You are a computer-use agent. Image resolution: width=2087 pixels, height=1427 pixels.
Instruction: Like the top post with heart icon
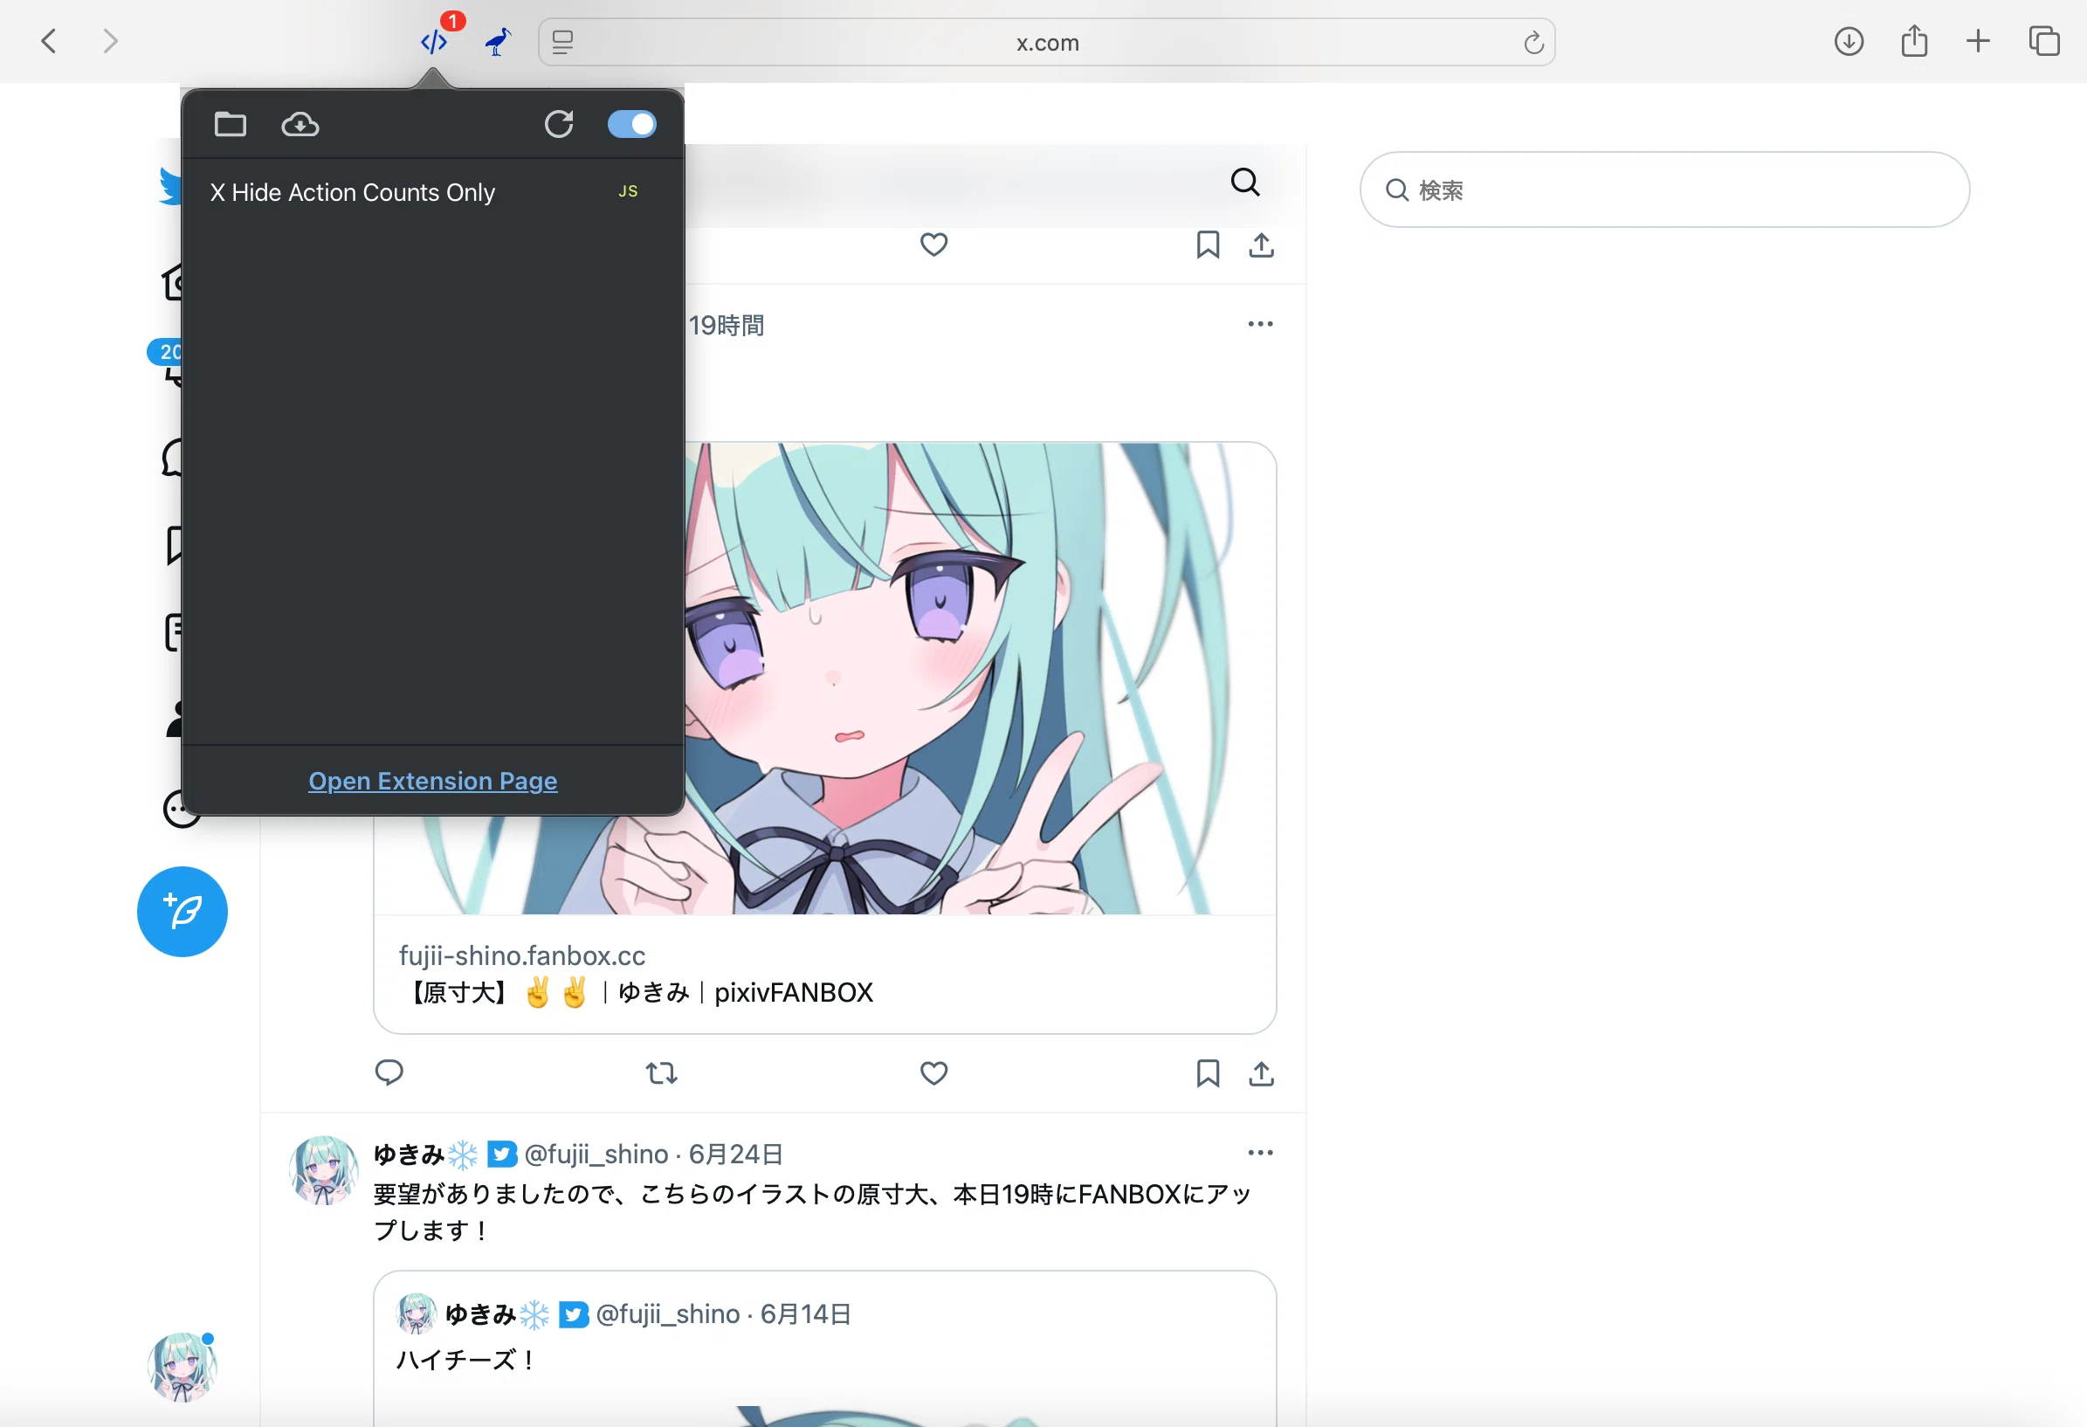pos(934,245)
